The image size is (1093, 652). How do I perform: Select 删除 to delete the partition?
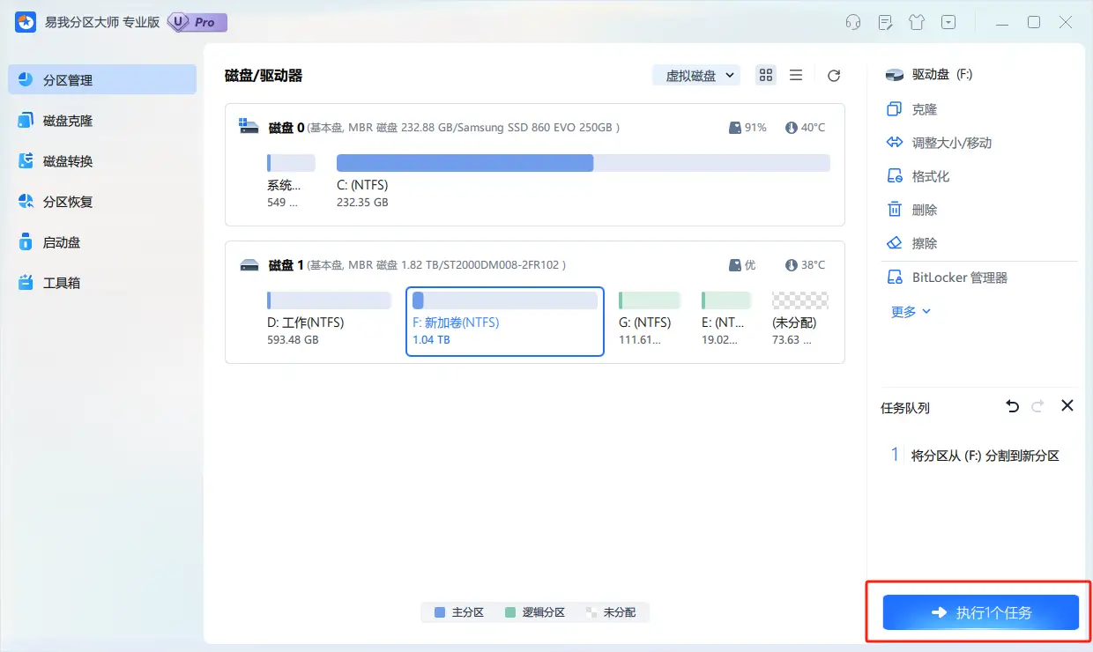pos(923,209)
